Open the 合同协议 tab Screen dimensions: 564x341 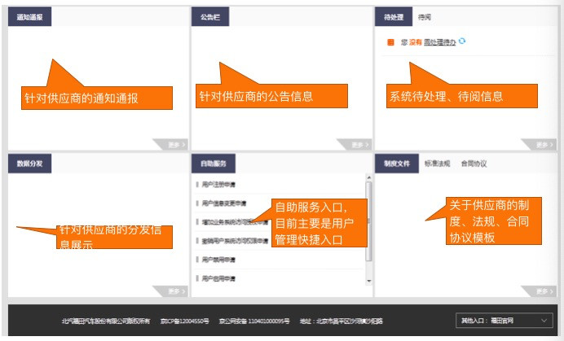tap(474, 163)
